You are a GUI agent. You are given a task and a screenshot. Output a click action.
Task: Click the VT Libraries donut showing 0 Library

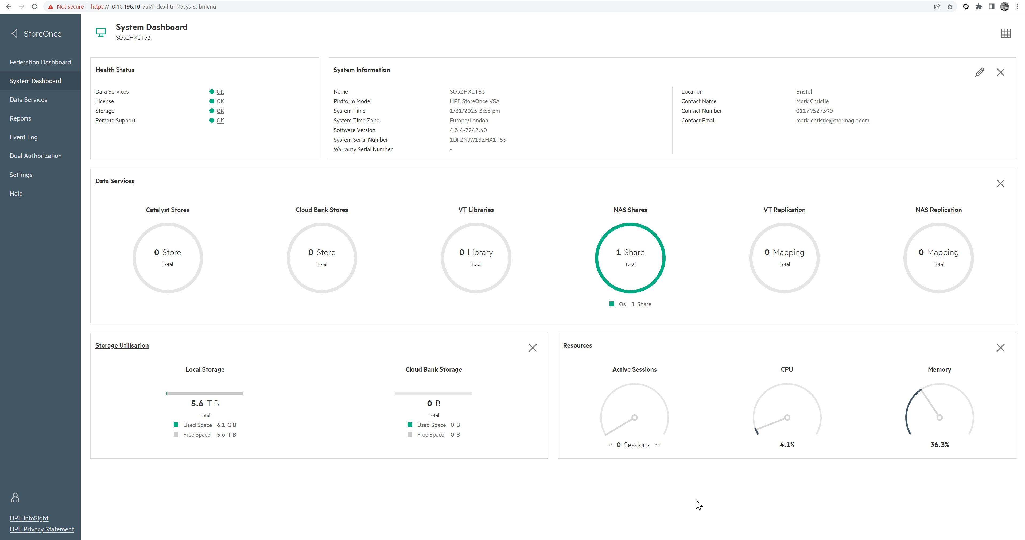(476, 258)
